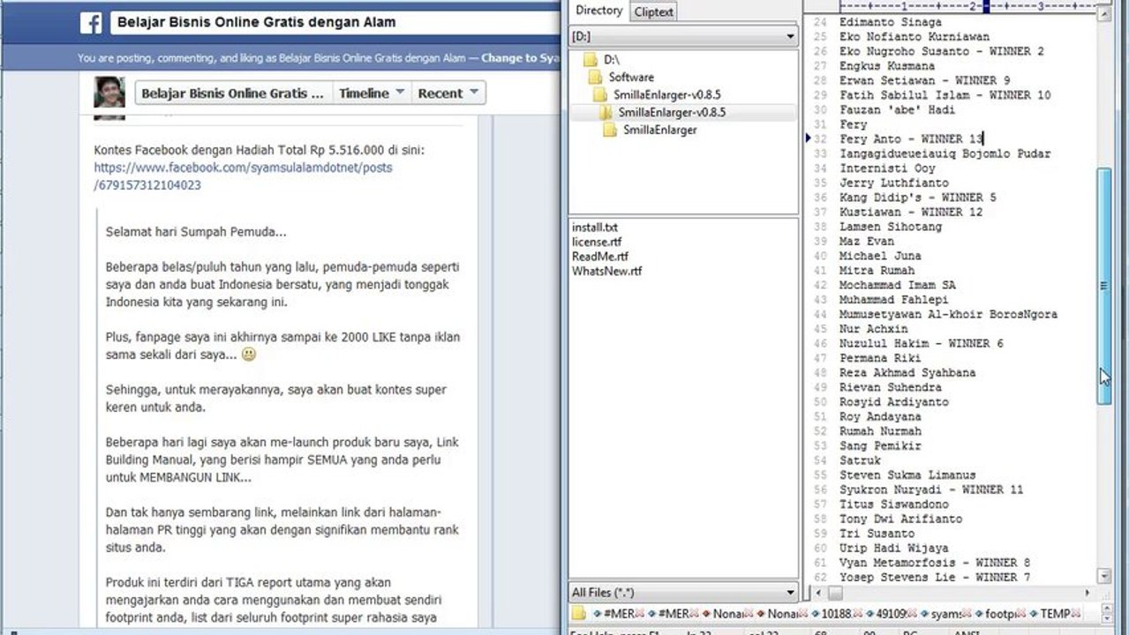The image size is (1129, 635).
Task: Switch to the Directory tab
Action: (598, 11)
